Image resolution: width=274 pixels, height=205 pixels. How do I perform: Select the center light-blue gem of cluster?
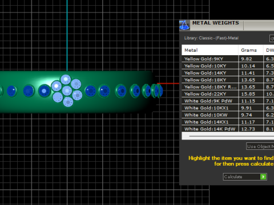(67, 91)
